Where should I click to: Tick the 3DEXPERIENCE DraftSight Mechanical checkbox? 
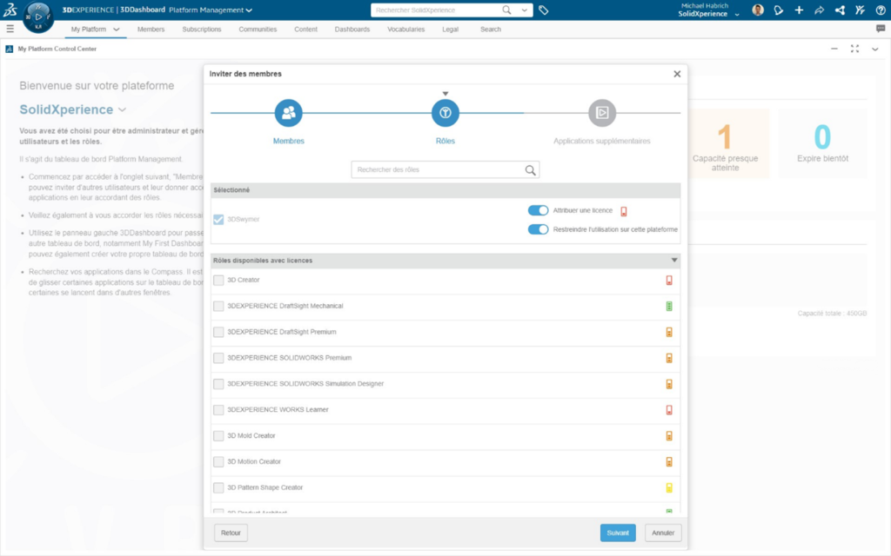(x=218, y=307)
